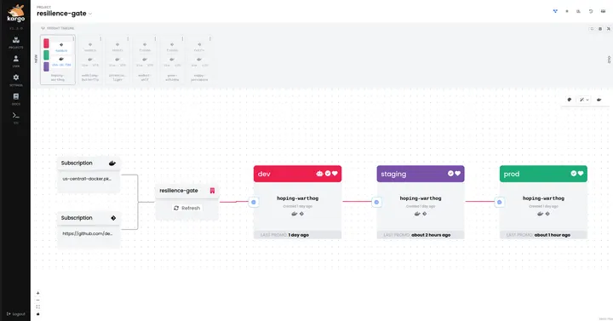Open the dev stage header
The image size is (613, 321).
[x=297, y=174]
